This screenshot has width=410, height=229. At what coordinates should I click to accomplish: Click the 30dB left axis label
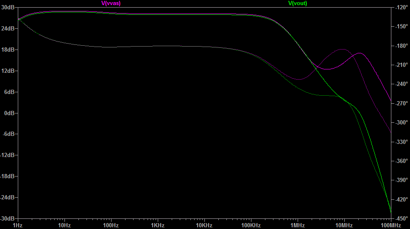8,7
